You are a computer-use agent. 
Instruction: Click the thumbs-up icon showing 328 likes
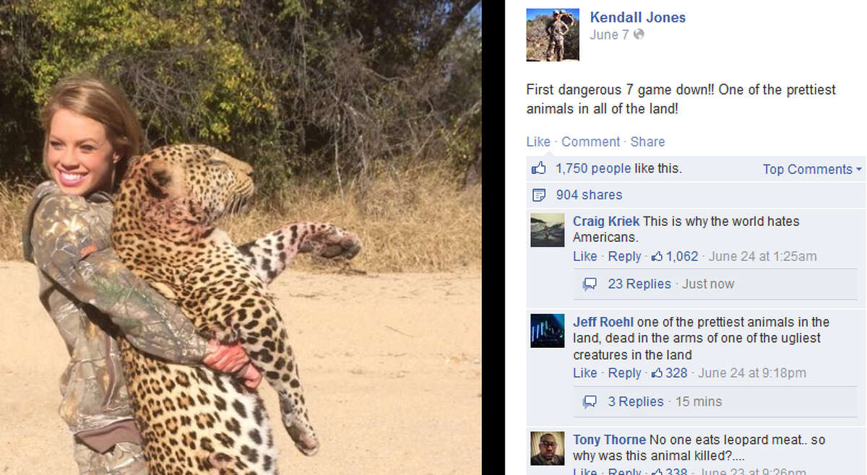pos(657,373)
